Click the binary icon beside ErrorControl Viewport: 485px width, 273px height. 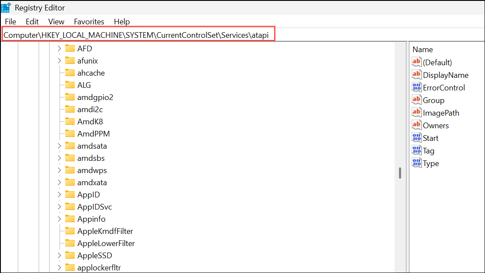click(416, 87)
